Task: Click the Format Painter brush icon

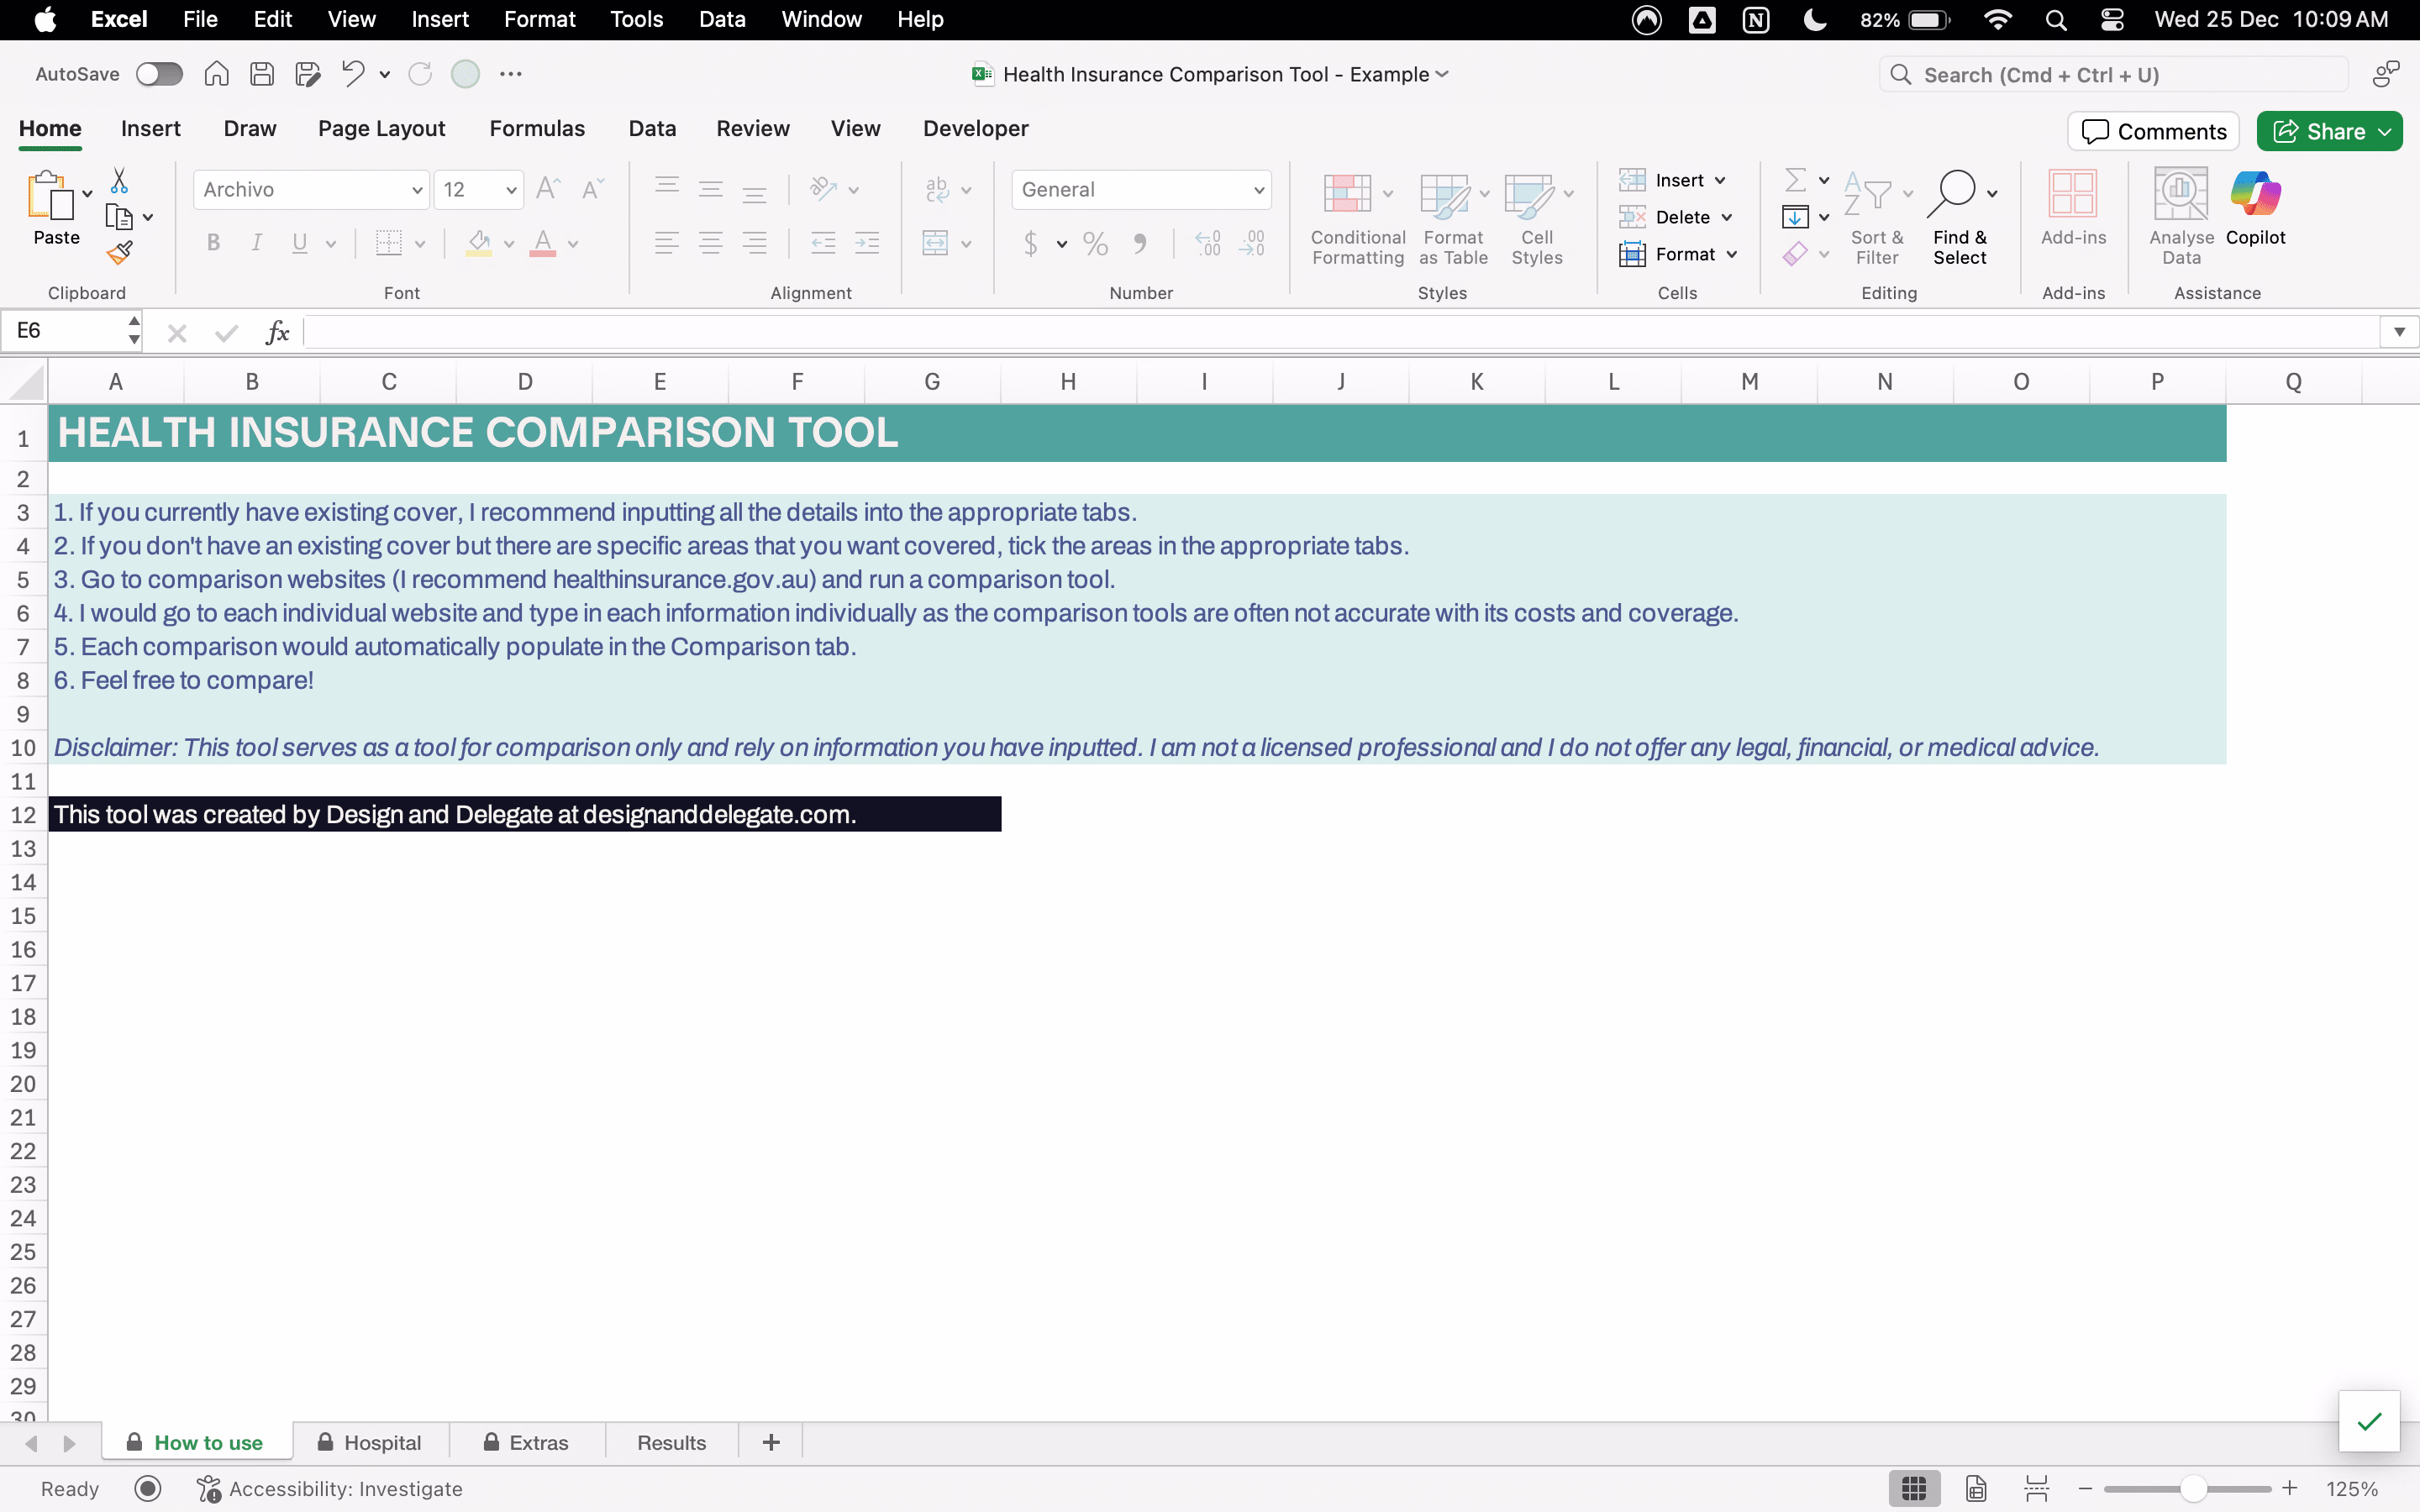Action: (120, 254)
